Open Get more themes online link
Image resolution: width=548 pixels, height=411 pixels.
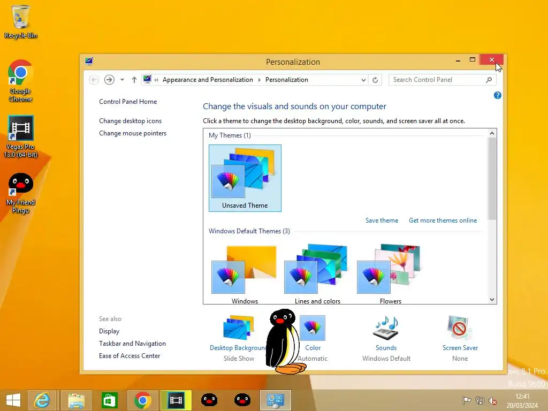[x=443, y=220]
